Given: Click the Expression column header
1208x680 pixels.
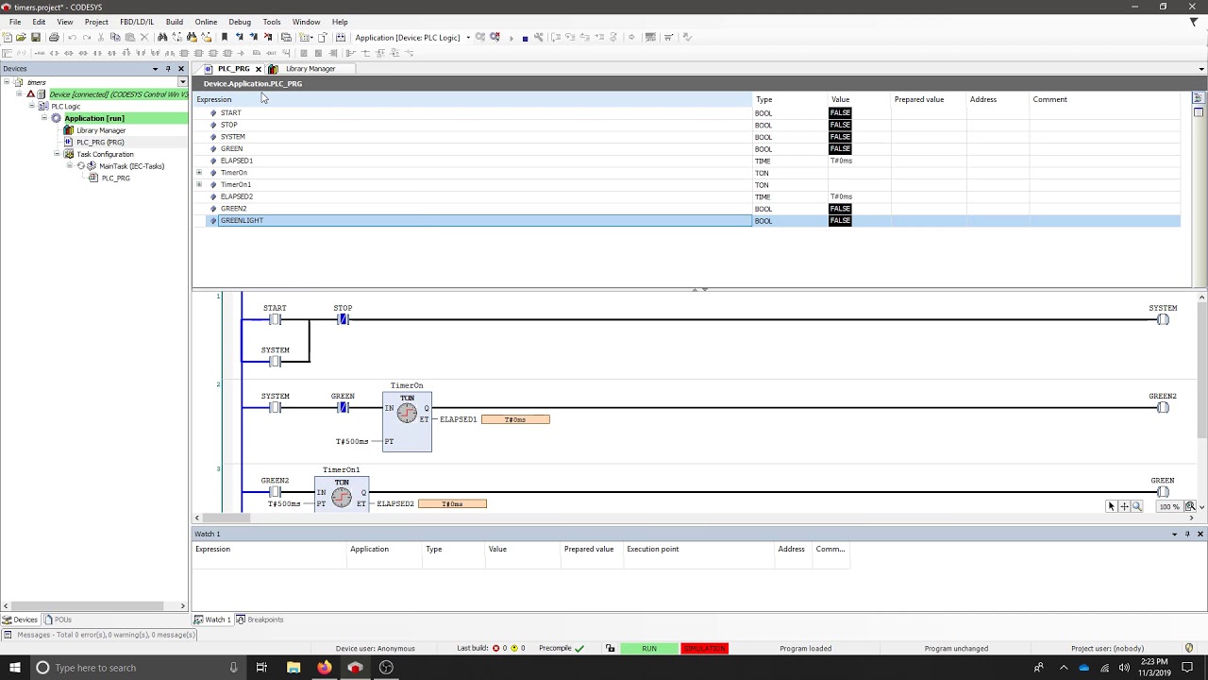Looking at the screenshot, I should coord(472,99).
